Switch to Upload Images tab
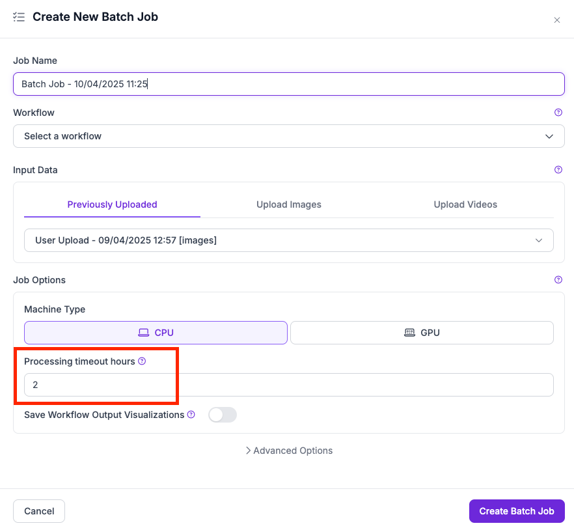574x530 pixels. tap(288, 204)
